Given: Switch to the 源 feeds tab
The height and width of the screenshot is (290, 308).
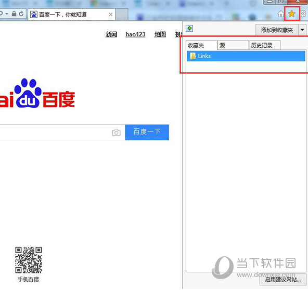Looking at the screenshot, I should [x=233, y=45].
